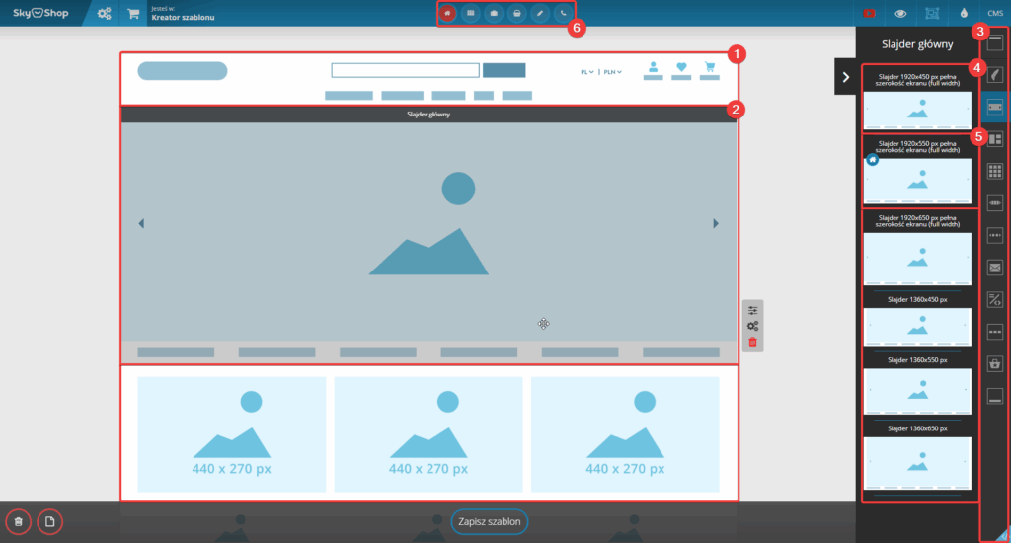Click the trash button in bottom-left corner
The width and height of the screenshot is (1011, 543).
[x=18, y=521]
